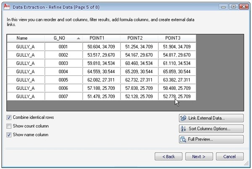
Task: Select POINT3 value 54.817, 29.670
Action: 177,55
